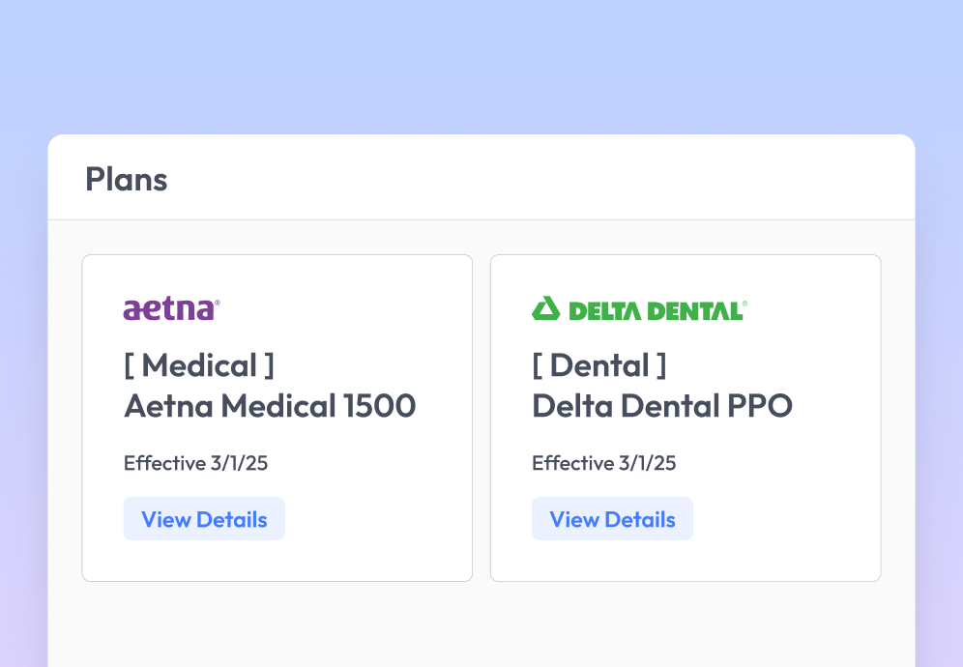
Task: Select the Delta Dental PPO plan name
Action: pyautogui.click(x=662, y=406)
